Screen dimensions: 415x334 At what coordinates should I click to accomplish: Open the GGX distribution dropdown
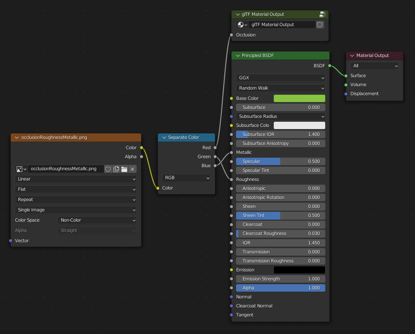pyautogui.click(x=280, y=78)
